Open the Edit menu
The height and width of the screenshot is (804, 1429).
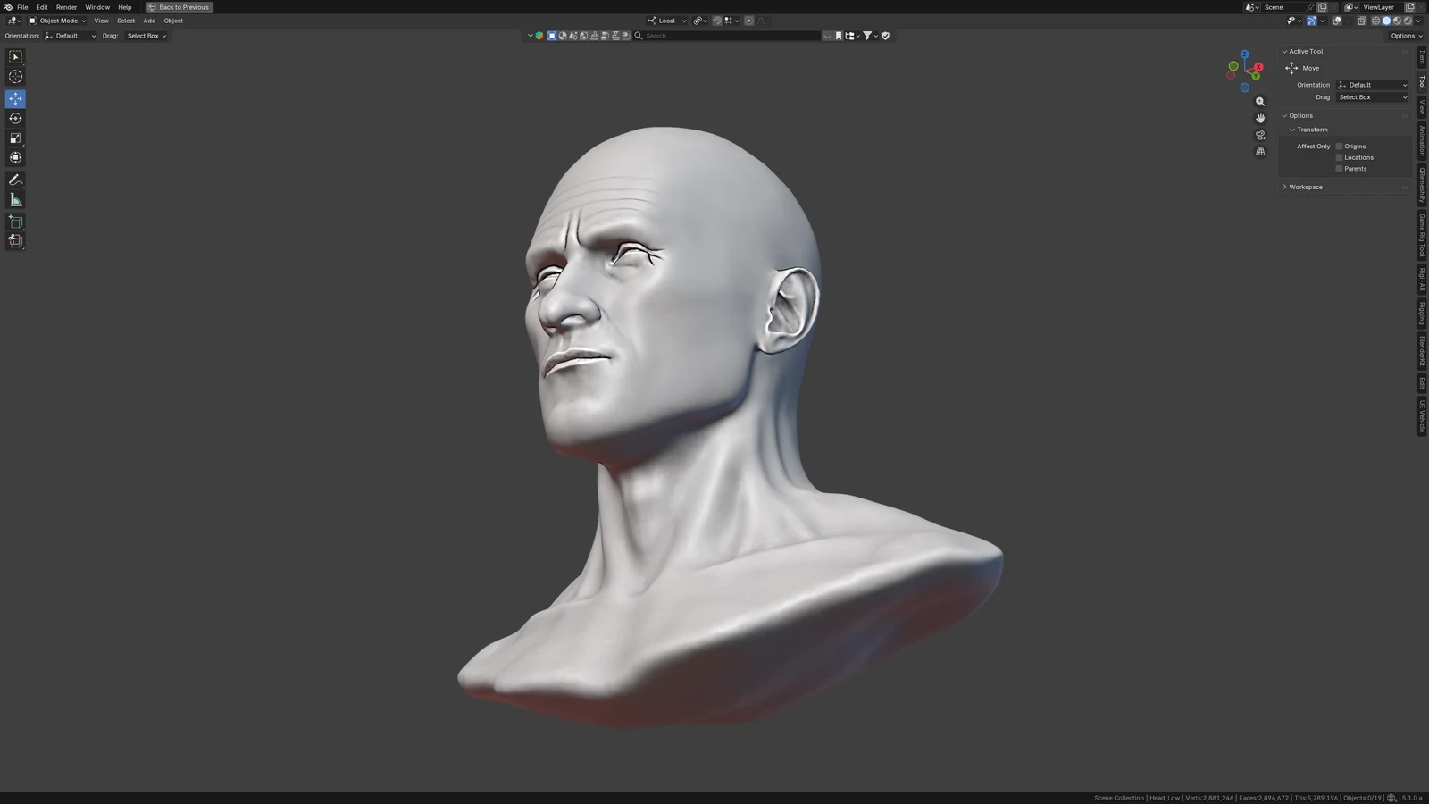click(42, 7)
